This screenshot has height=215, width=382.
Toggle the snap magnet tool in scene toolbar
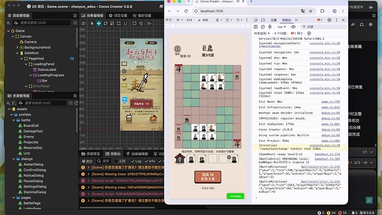125,23
